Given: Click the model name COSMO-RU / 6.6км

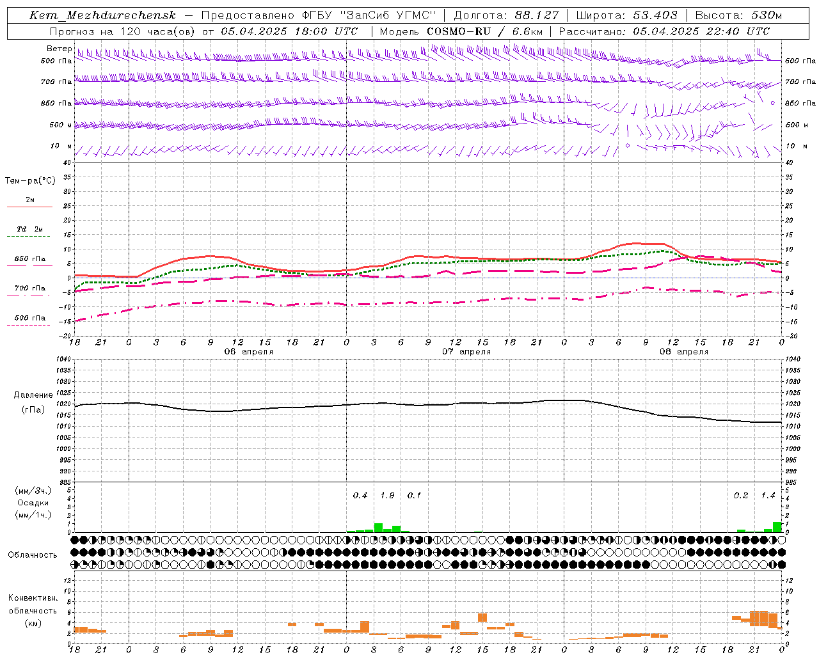Looking at the screenshot, I should 484,31.
